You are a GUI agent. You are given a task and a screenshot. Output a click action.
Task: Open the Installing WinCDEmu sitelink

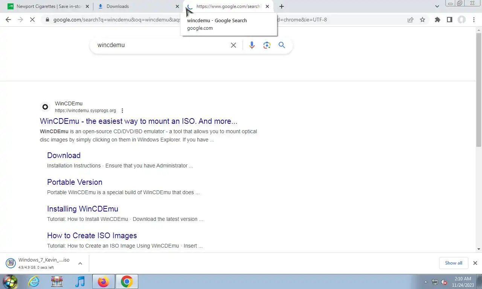[x=82, y=209]
